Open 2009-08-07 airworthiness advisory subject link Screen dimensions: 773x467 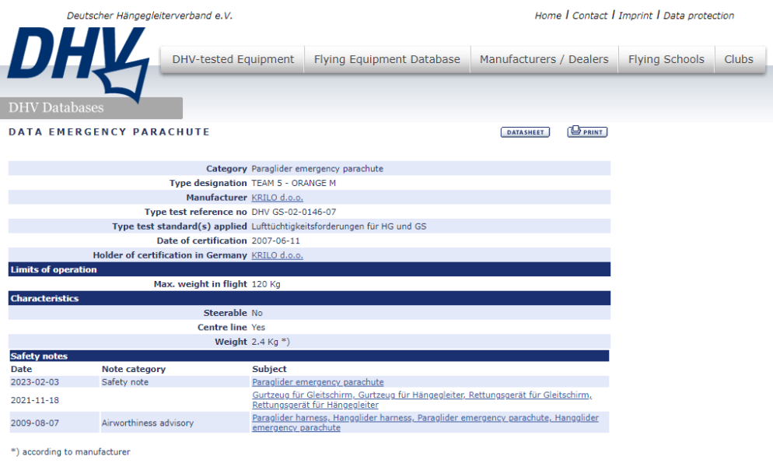pyautogui.click(x=425, y=423)
